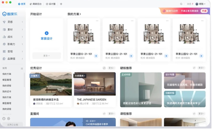Refresh the 直播间 section
This screenshot has width=212, height=129.
point(104,114)
